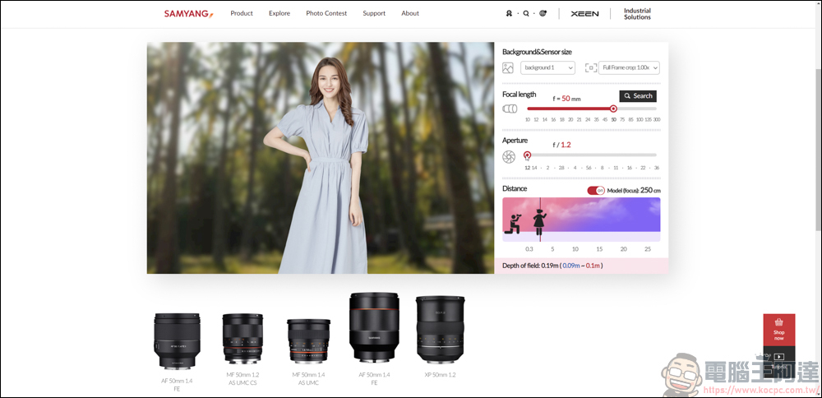822x398 pixels.
Task: Click the 5.6 mark on aperture scale
Action: pos(589,168)
